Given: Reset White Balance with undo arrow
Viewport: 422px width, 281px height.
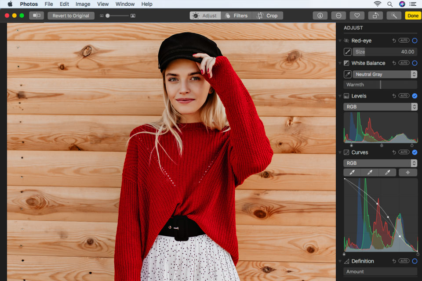Looking at the screenshot, I should coord(394,63).
